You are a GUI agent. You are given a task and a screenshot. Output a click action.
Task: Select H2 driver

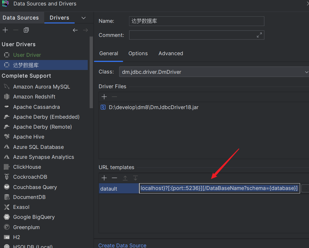tap(44, 237)
